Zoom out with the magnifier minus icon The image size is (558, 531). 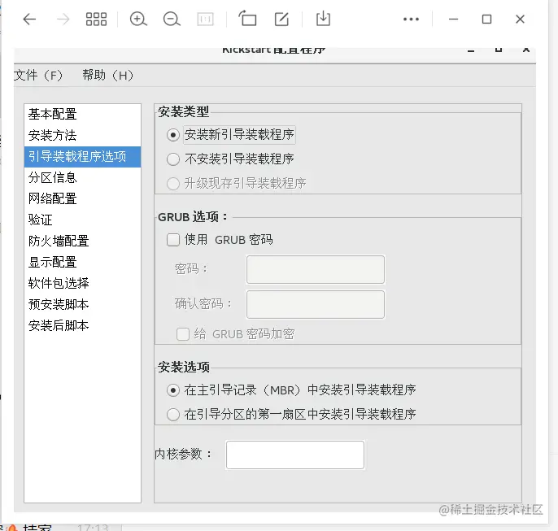click(x=172, y=20)
